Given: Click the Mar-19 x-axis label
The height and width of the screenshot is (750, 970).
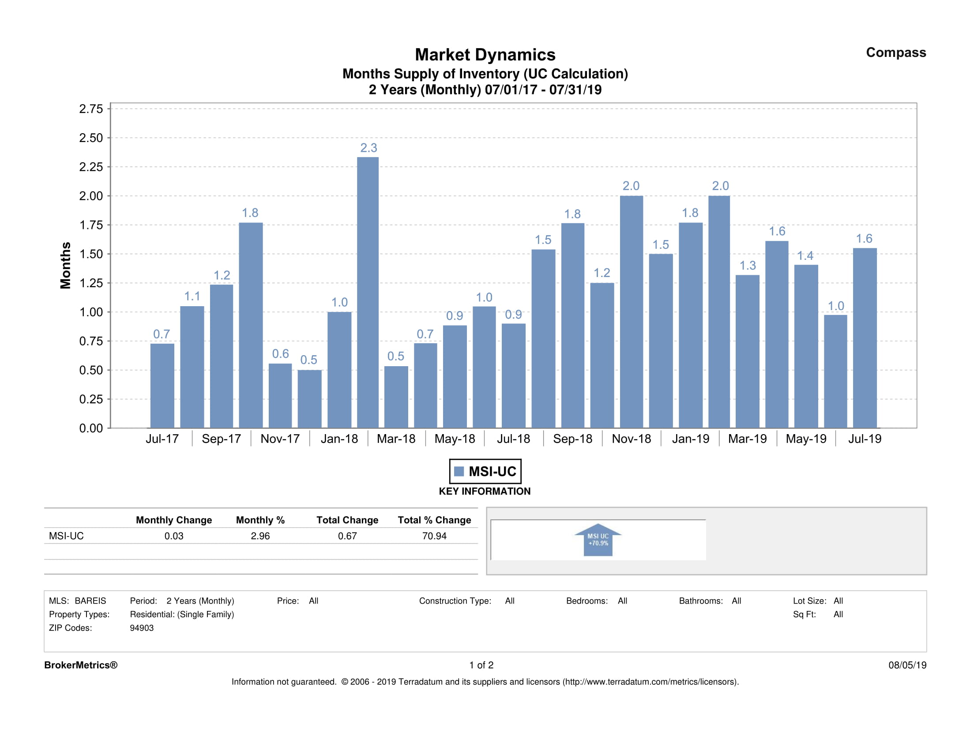Looking at the screenshot, I should (x=747, y=439).
